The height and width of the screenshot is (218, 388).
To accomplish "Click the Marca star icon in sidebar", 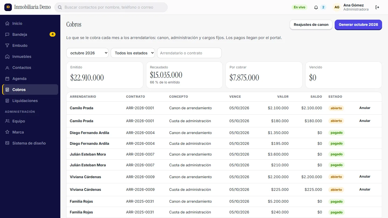I will click(7, 132).
